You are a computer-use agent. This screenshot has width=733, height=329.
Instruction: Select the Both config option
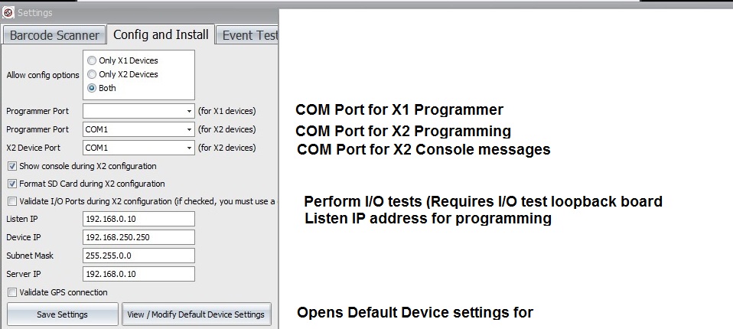(93, 88)
